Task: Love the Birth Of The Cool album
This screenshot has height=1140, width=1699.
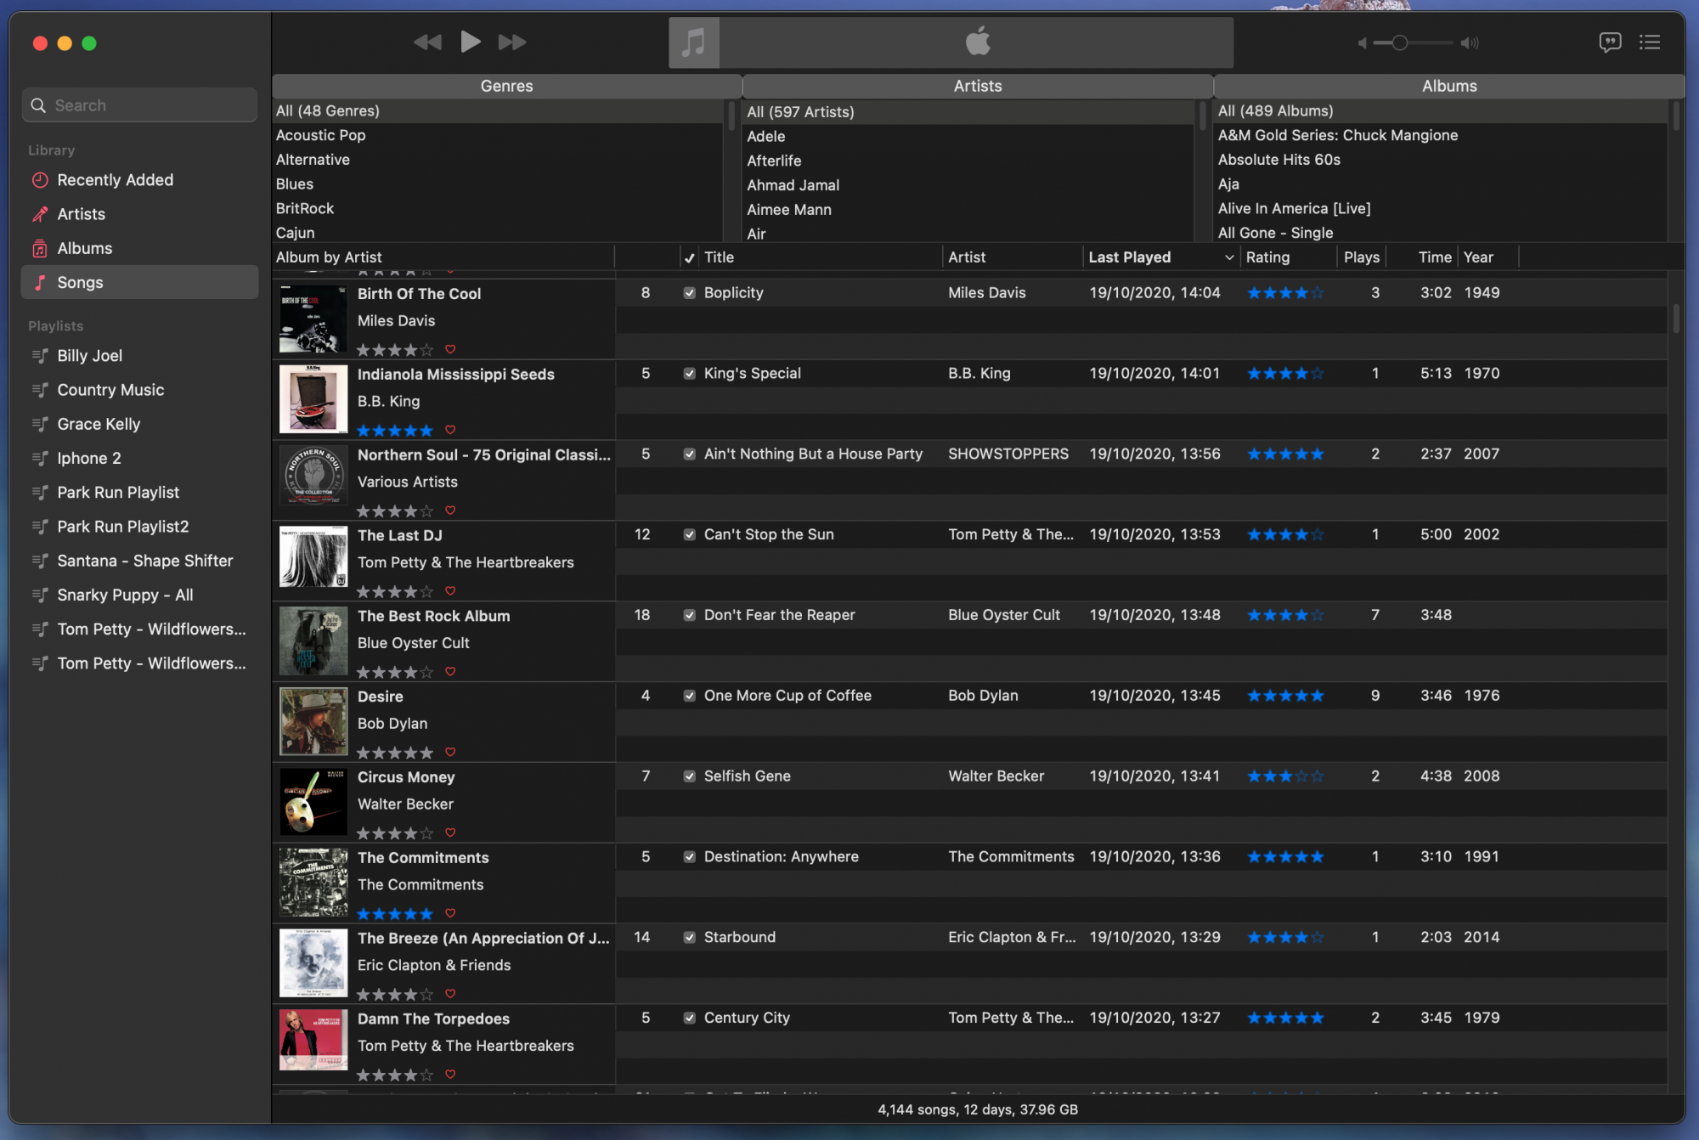Action: coord(450,349)
